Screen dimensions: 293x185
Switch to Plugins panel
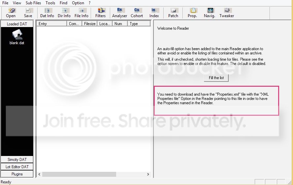tap(17, 174)
